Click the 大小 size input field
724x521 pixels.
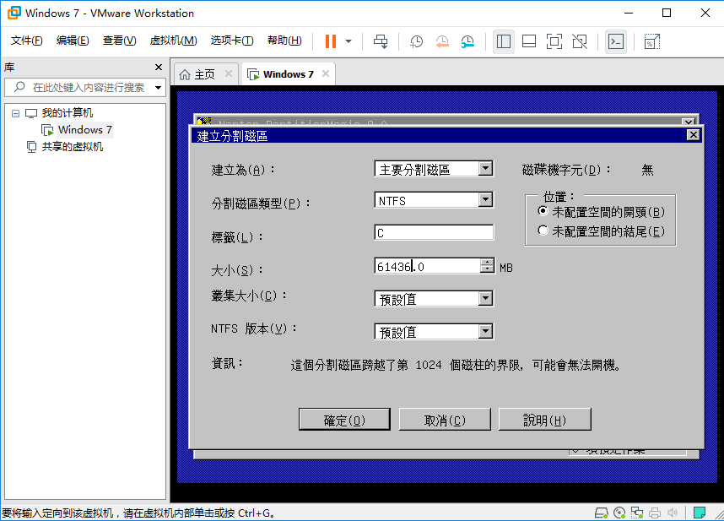point(427,266)
